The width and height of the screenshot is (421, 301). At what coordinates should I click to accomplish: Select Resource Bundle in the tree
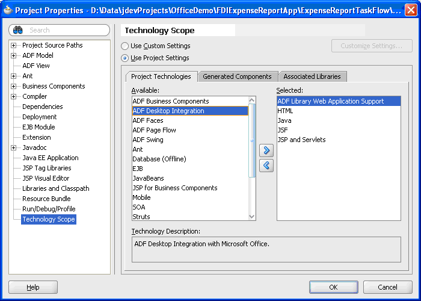[x=46, y=199]
